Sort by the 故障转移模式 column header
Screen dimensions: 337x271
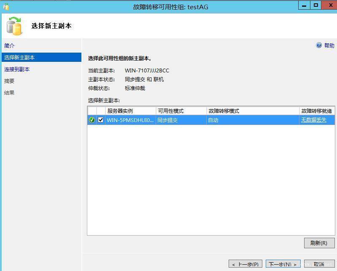point(253,111)
